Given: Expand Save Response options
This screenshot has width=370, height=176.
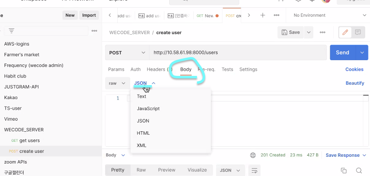Looking at the screenshot, I should (364, 155).
